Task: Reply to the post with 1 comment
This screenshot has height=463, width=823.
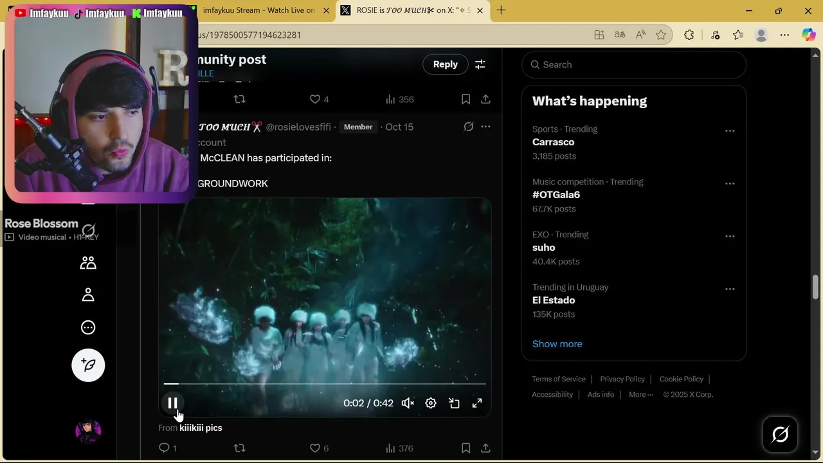Action: point(167,448)
